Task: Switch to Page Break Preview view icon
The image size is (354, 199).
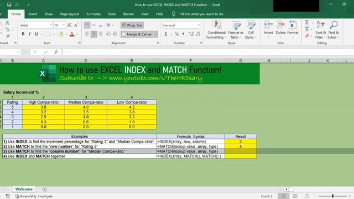Action: pos(306,196)
